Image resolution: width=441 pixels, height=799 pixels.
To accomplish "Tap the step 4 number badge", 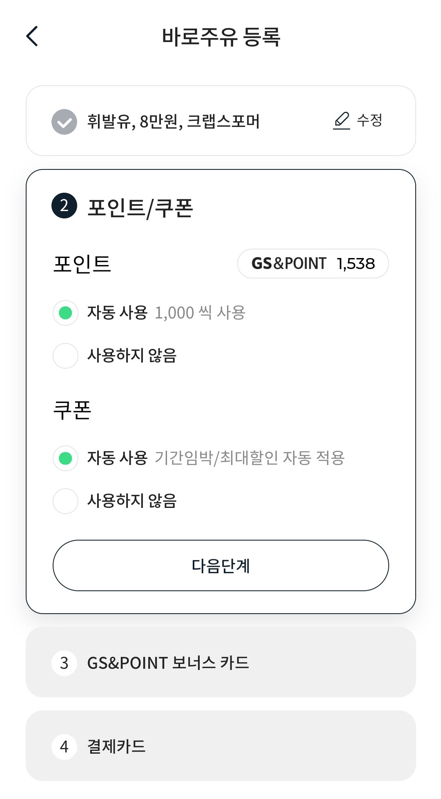I will 64,747.
